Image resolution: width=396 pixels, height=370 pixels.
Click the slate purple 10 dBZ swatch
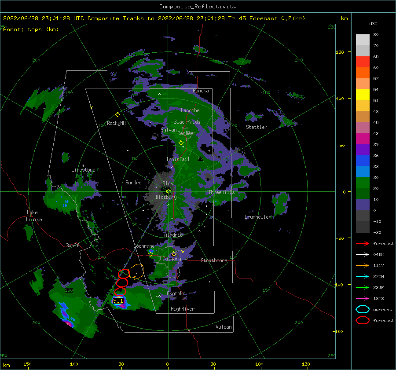click(363, 205)
